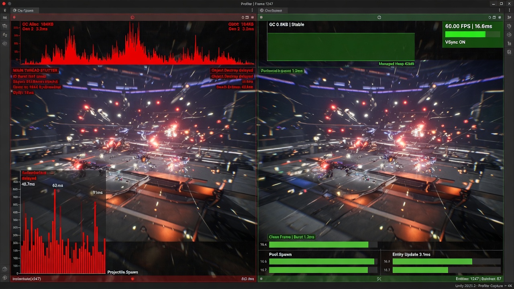
Task: Click the 'VSync ON' label
Action: coord(455,42)
